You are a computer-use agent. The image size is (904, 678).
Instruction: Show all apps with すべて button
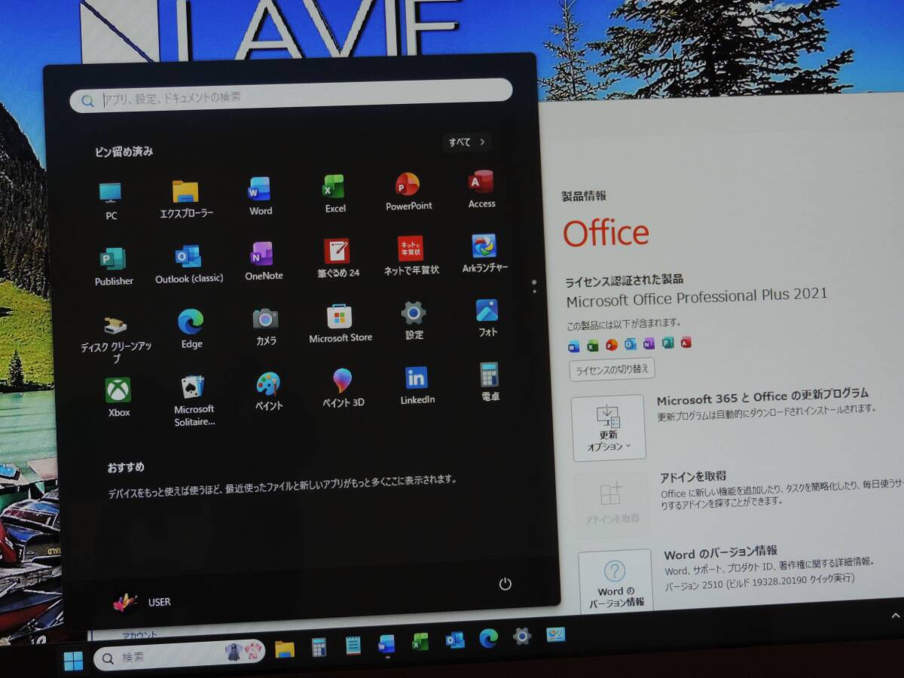467,142
